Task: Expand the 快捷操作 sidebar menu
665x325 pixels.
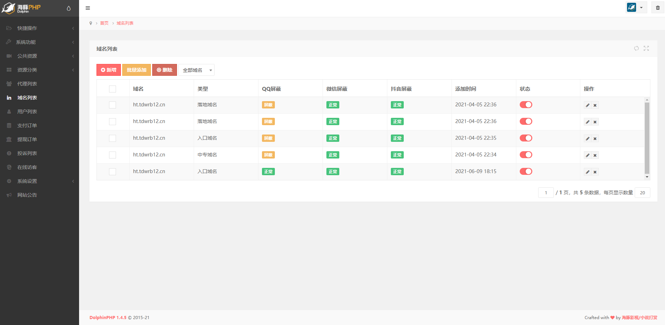Action: (39, 28)
